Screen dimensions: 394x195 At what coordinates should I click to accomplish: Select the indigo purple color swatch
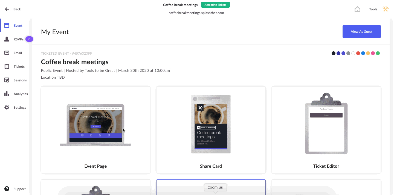[343, 53]
